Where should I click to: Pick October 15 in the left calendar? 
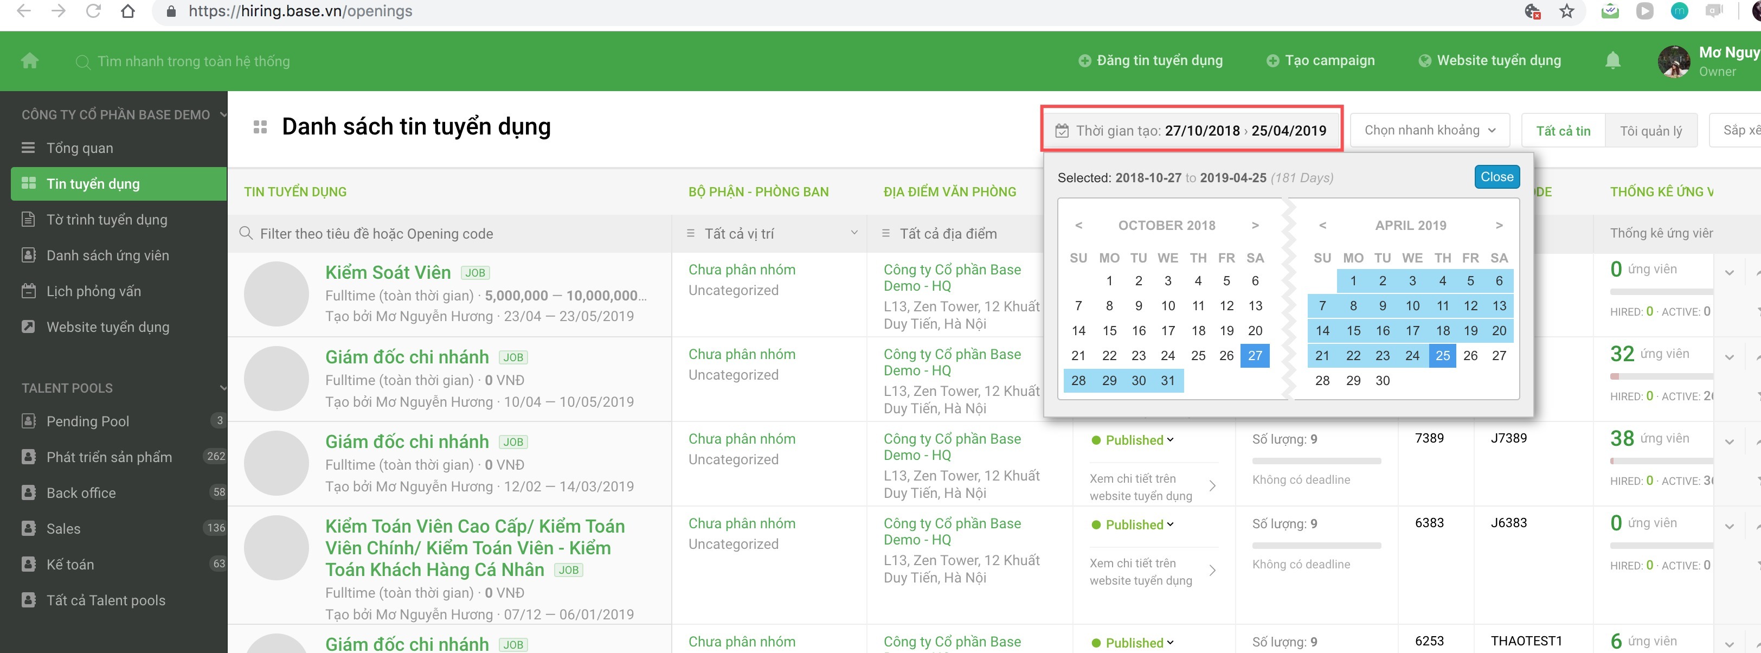coord(1109,331)
